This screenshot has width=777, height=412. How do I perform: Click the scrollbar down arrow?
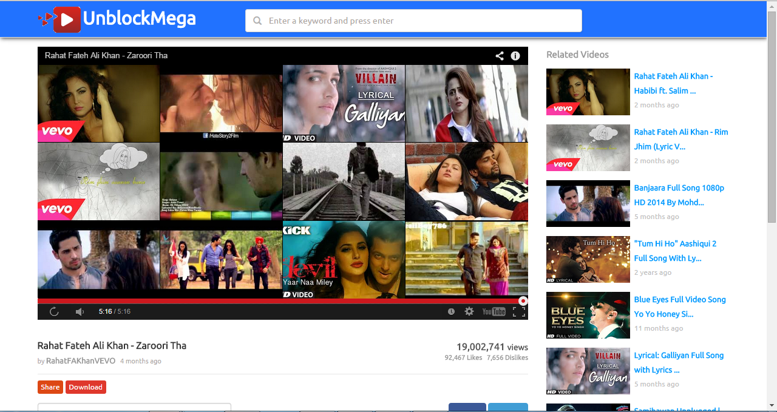[772, 405]
